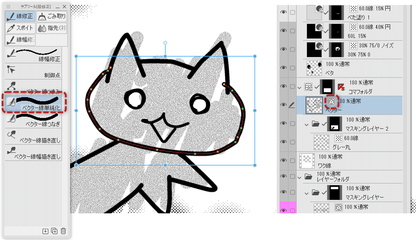
Task: Click the コマフォルダ mask thumbnail
Action: click(x=327, y=86)
